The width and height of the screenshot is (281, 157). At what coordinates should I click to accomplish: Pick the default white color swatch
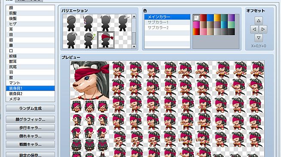point(196,18)
